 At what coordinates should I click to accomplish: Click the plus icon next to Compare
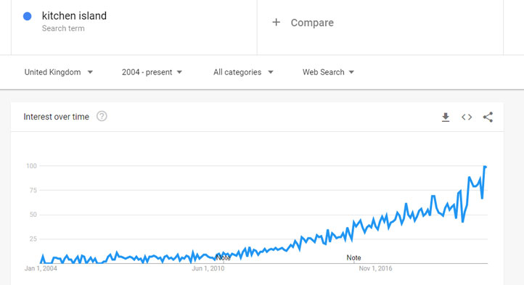[276, 22]
